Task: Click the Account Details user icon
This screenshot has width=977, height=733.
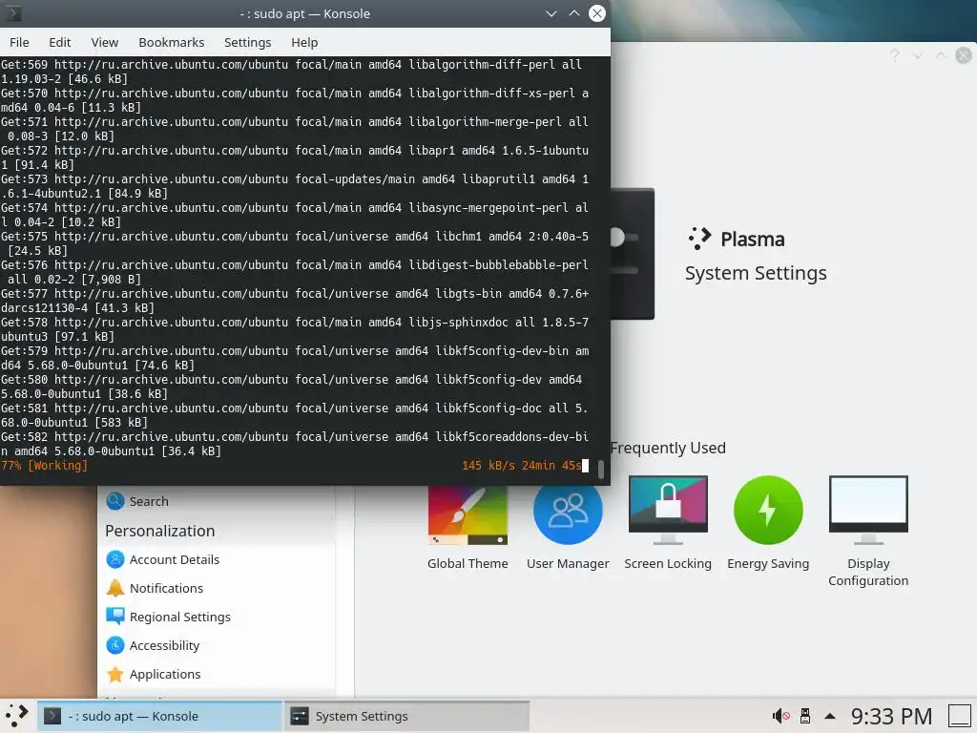Action: coord(115,559)
